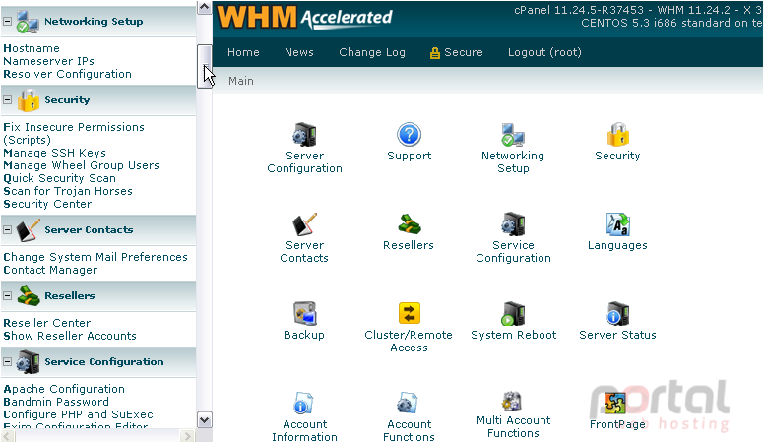Run Quick Security Scan link
This screenshot has height=443, width=764.
[x=59, y=178]
